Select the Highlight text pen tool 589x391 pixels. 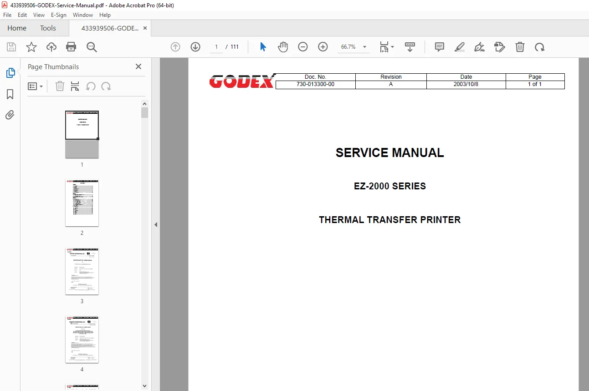460,47
